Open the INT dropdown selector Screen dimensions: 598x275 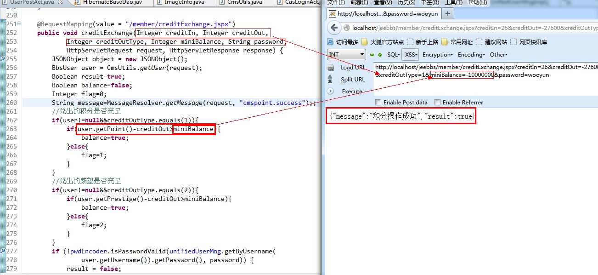tap(347, 54)
